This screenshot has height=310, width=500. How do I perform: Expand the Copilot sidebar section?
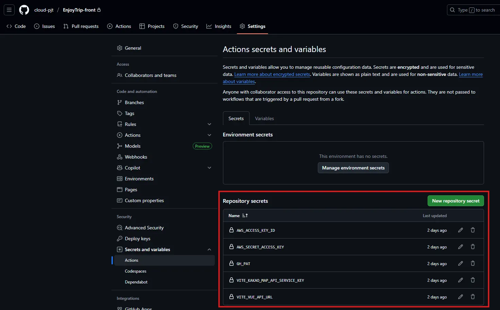pyautogui.click(x=209, y=168)
